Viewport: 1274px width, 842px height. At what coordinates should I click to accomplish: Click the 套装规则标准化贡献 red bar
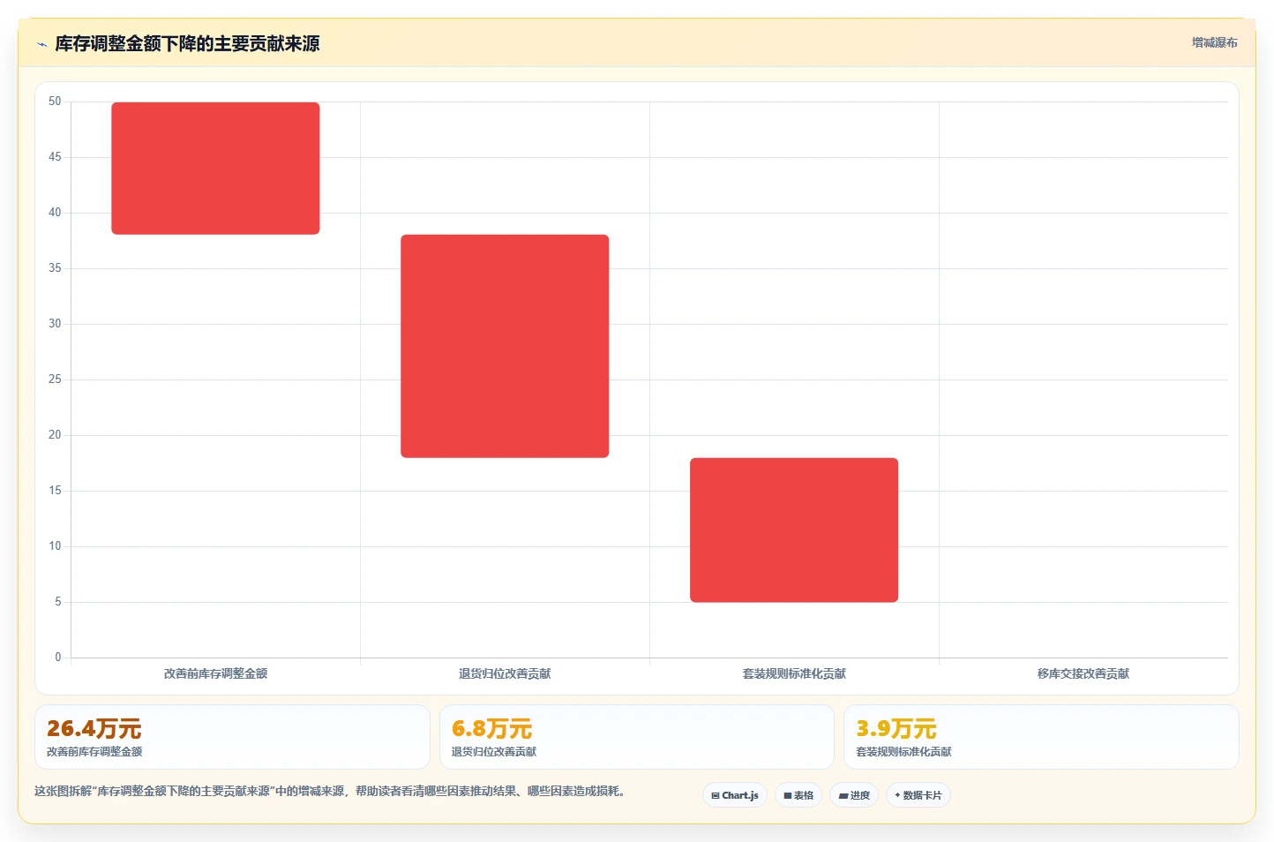[x=794, y=530]
